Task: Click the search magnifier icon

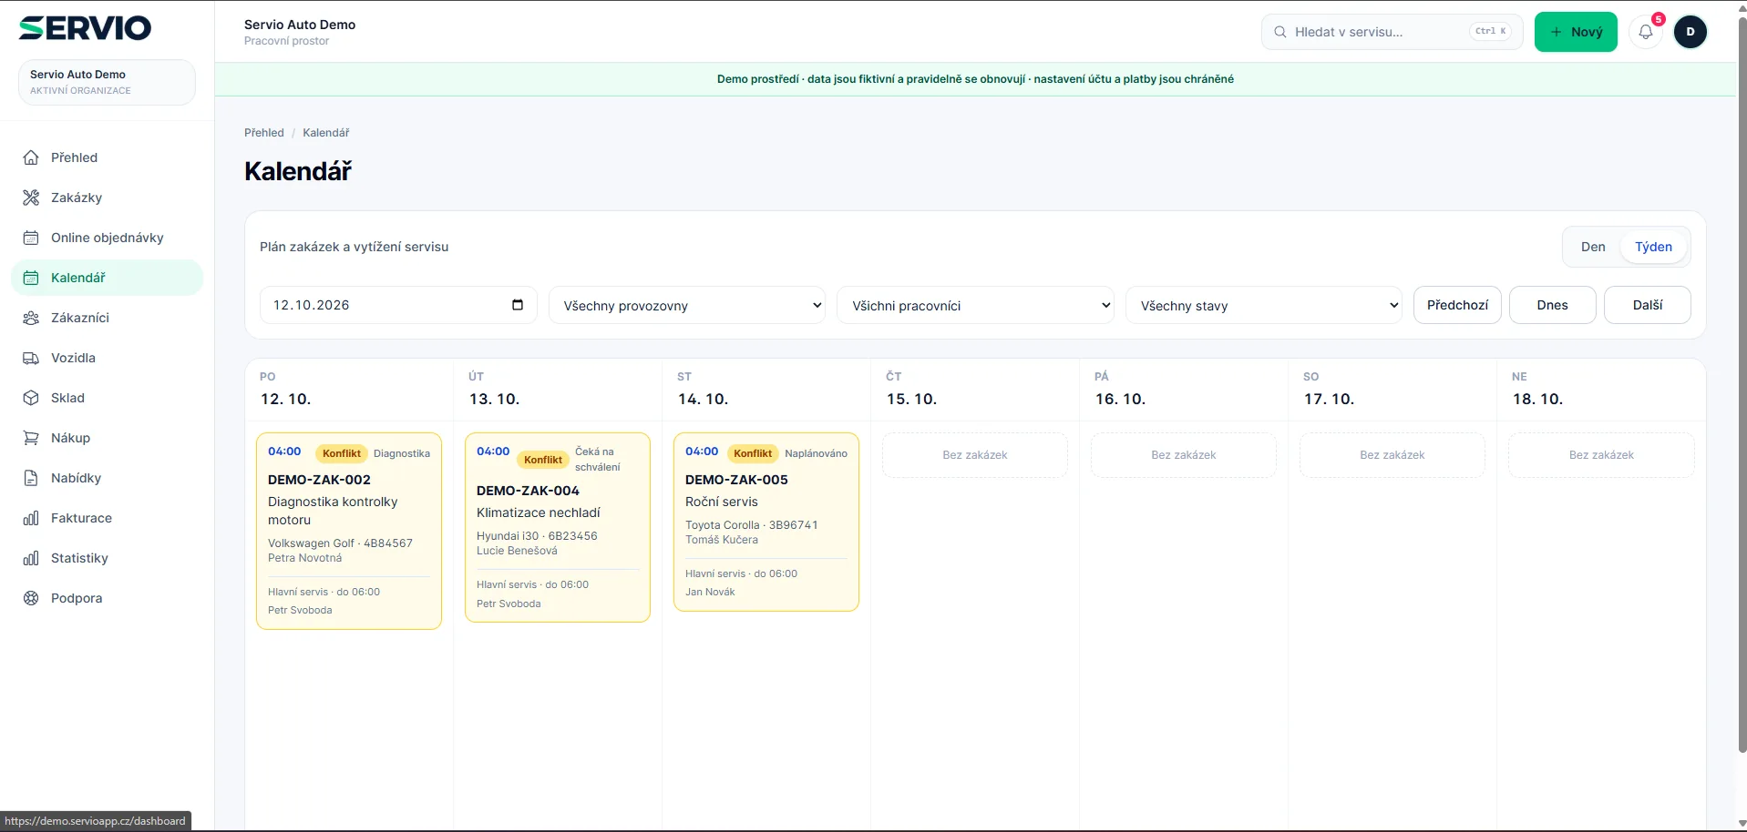Action: (1280, 32)
